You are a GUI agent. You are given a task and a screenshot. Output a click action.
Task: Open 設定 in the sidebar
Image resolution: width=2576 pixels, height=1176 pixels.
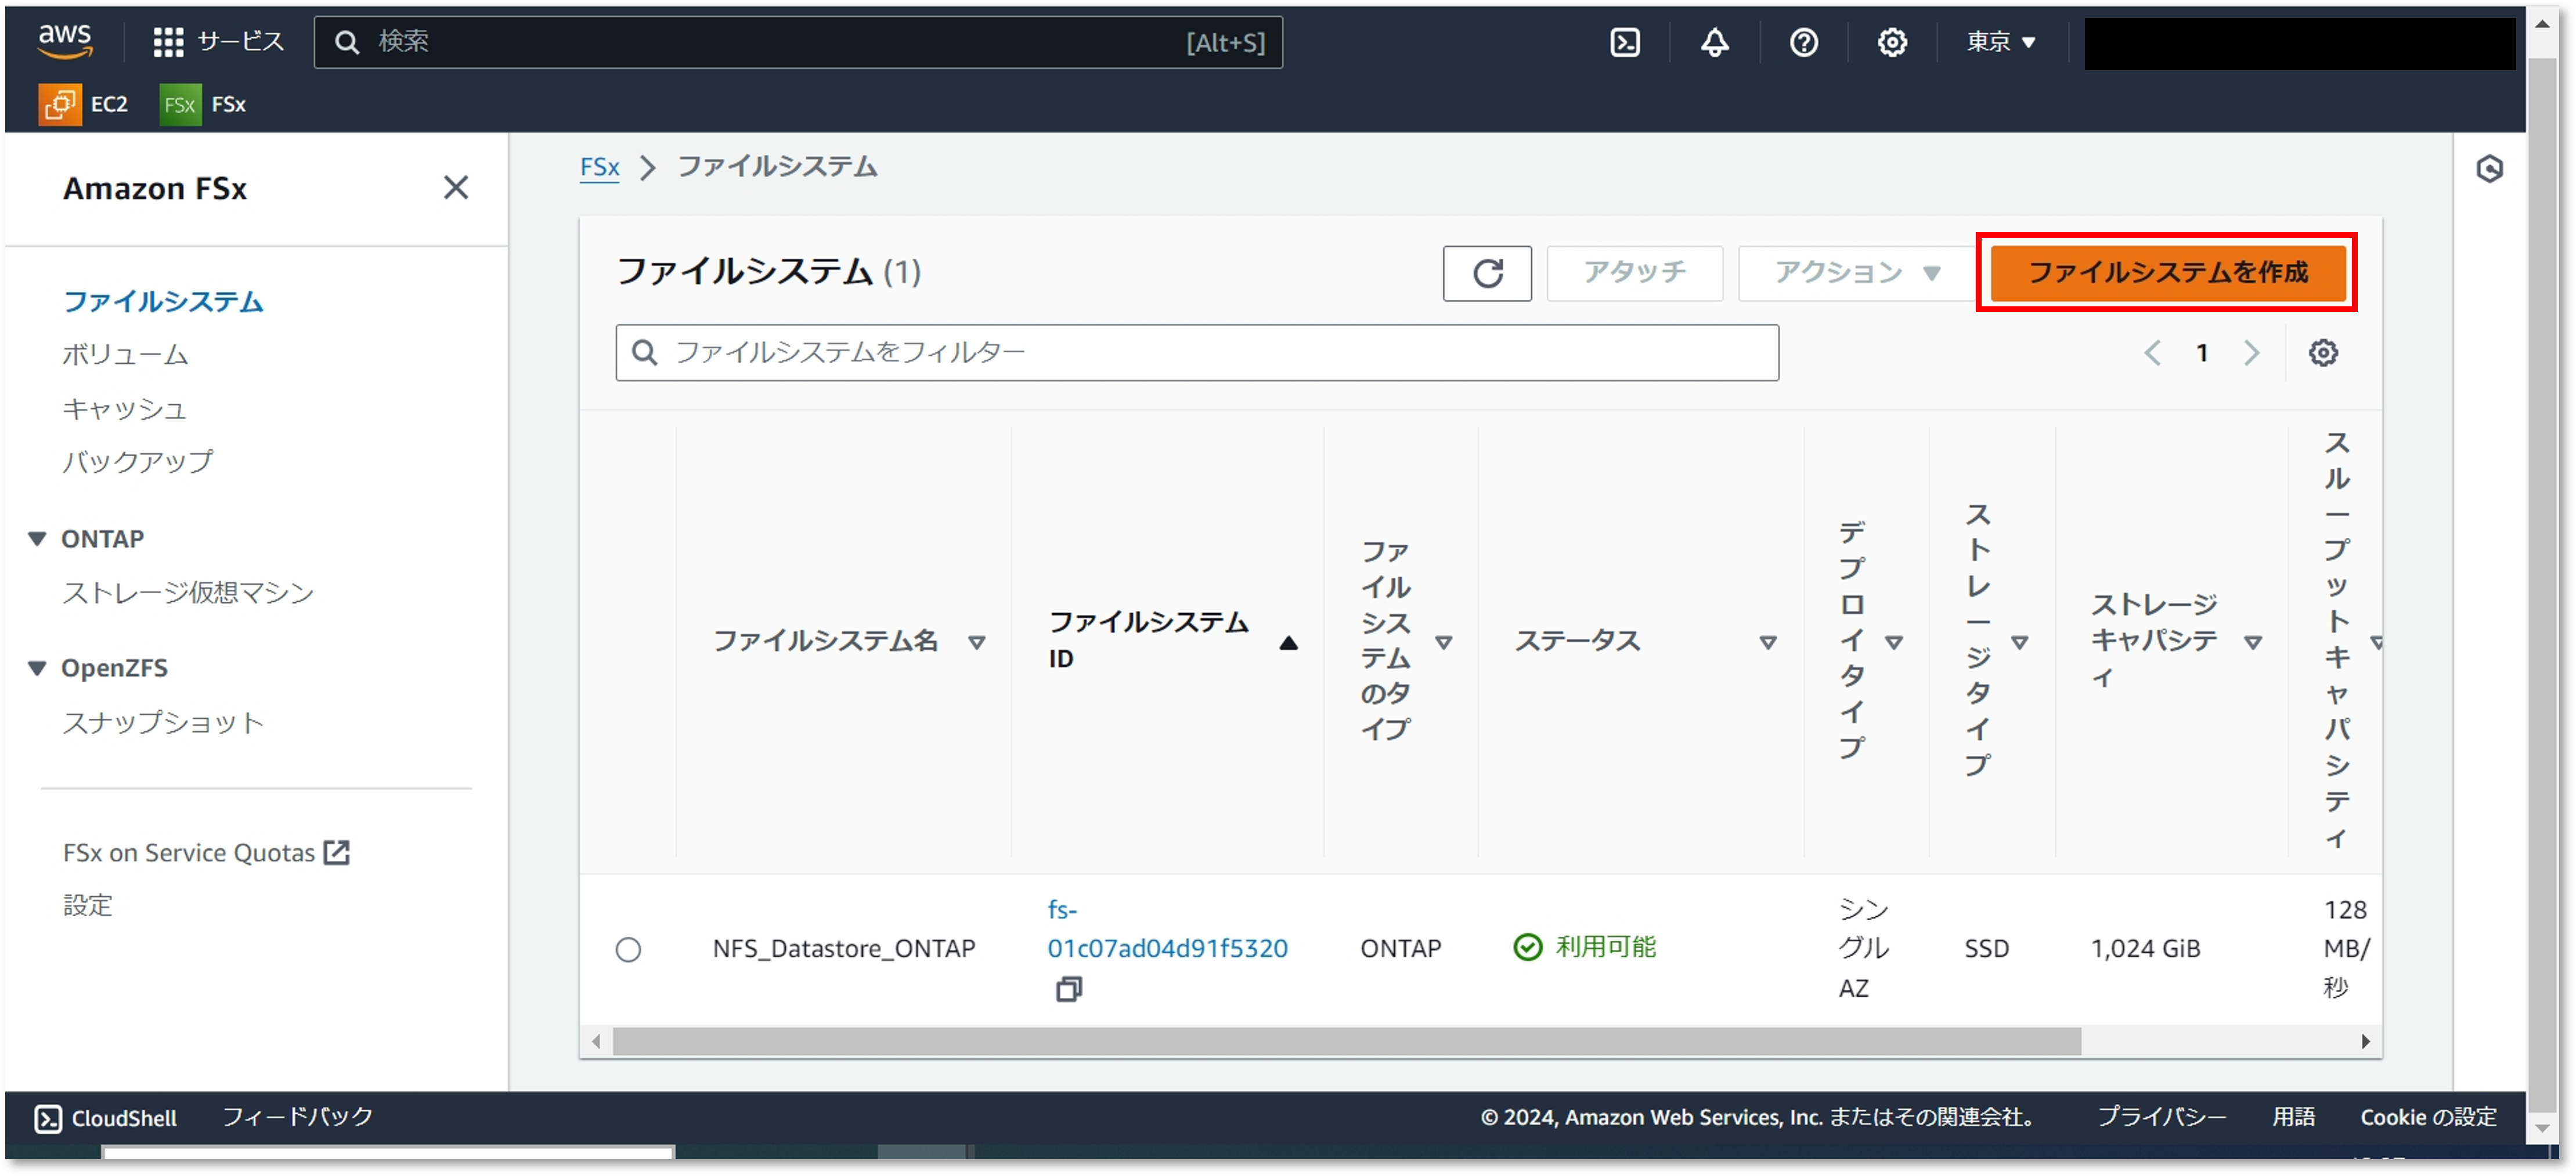click(88, 905)
